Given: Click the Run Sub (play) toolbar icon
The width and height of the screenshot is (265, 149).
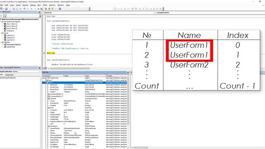Looking at the screenshot, I should point(31,9).
